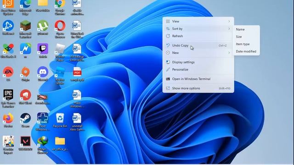
Task: Select the Firefox desktop shortcut
Action: pyautogui.click(x=8, y=120)
